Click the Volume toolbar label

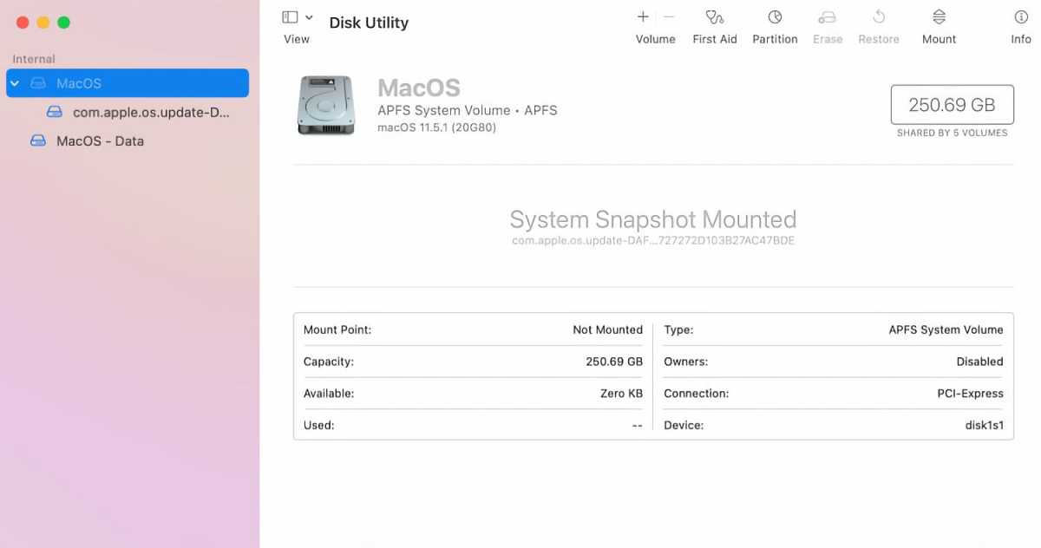tap(655, 39)
